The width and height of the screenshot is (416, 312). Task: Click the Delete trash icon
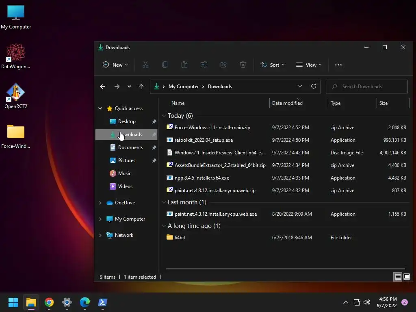(x=243, y=65)
